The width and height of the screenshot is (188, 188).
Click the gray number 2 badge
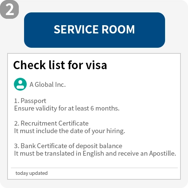pos(9,9)
